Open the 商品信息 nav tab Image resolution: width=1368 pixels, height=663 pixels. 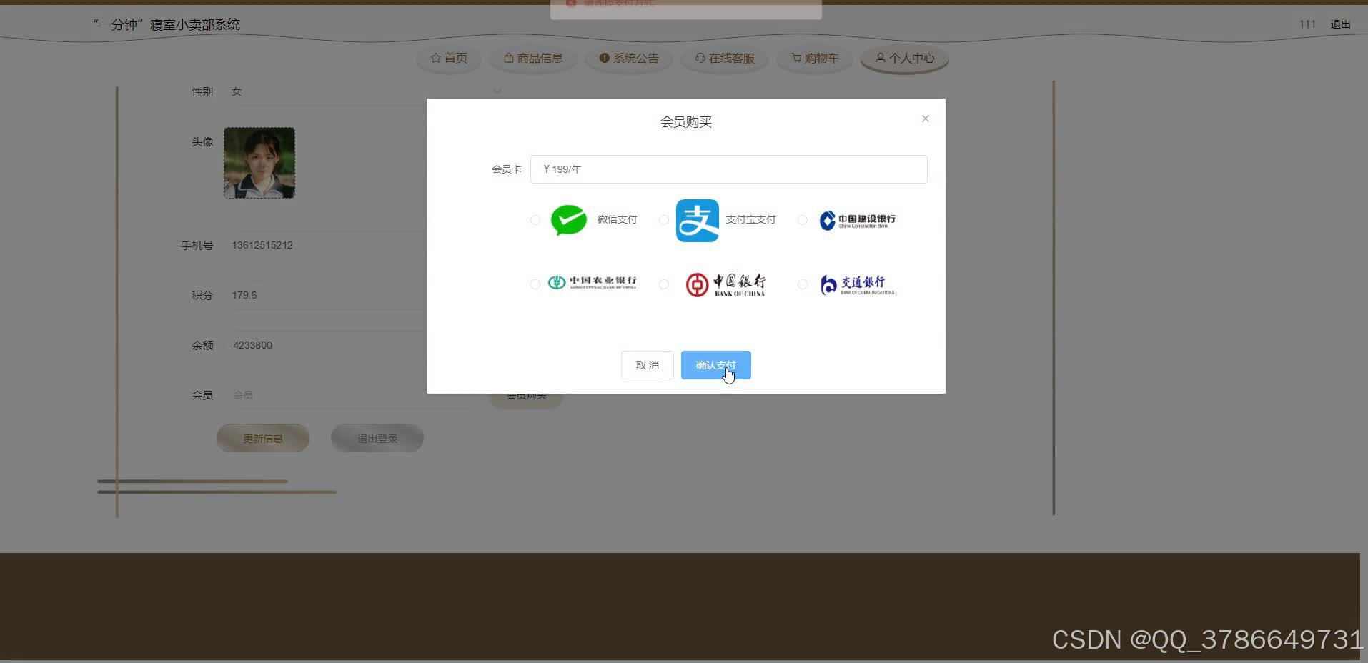pyautogui.click(x=533, y=58)
